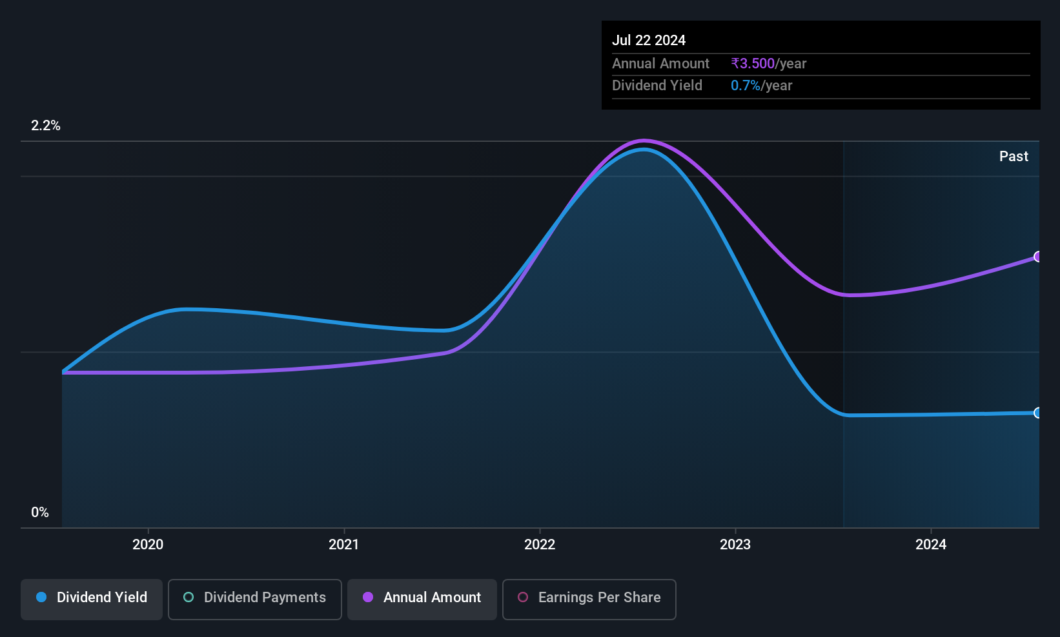
Task: Click the 2.2% y-axis label
Action: 46,126
